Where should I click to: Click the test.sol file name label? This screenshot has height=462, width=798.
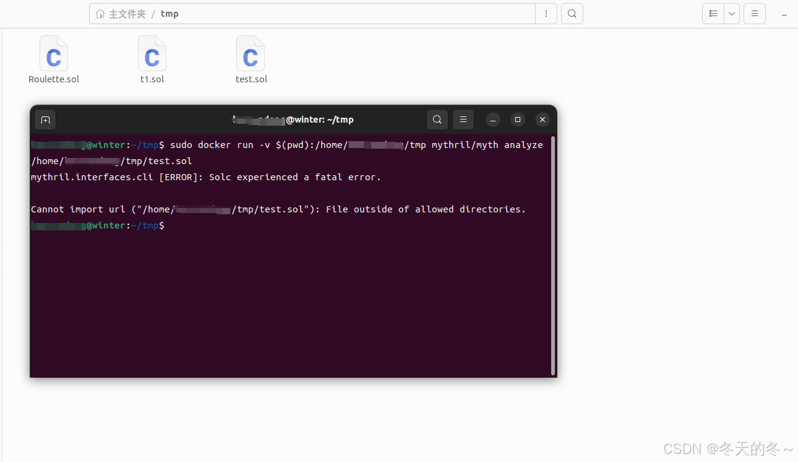coord(251,79)
